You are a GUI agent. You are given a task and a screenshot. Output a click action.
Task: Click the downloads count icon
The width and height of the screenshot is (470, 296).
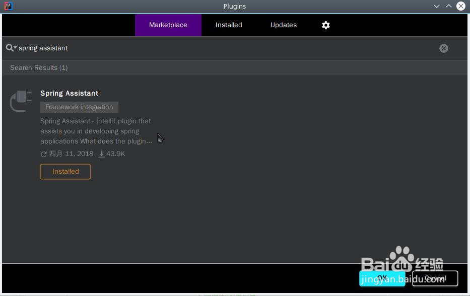point(101,154)
